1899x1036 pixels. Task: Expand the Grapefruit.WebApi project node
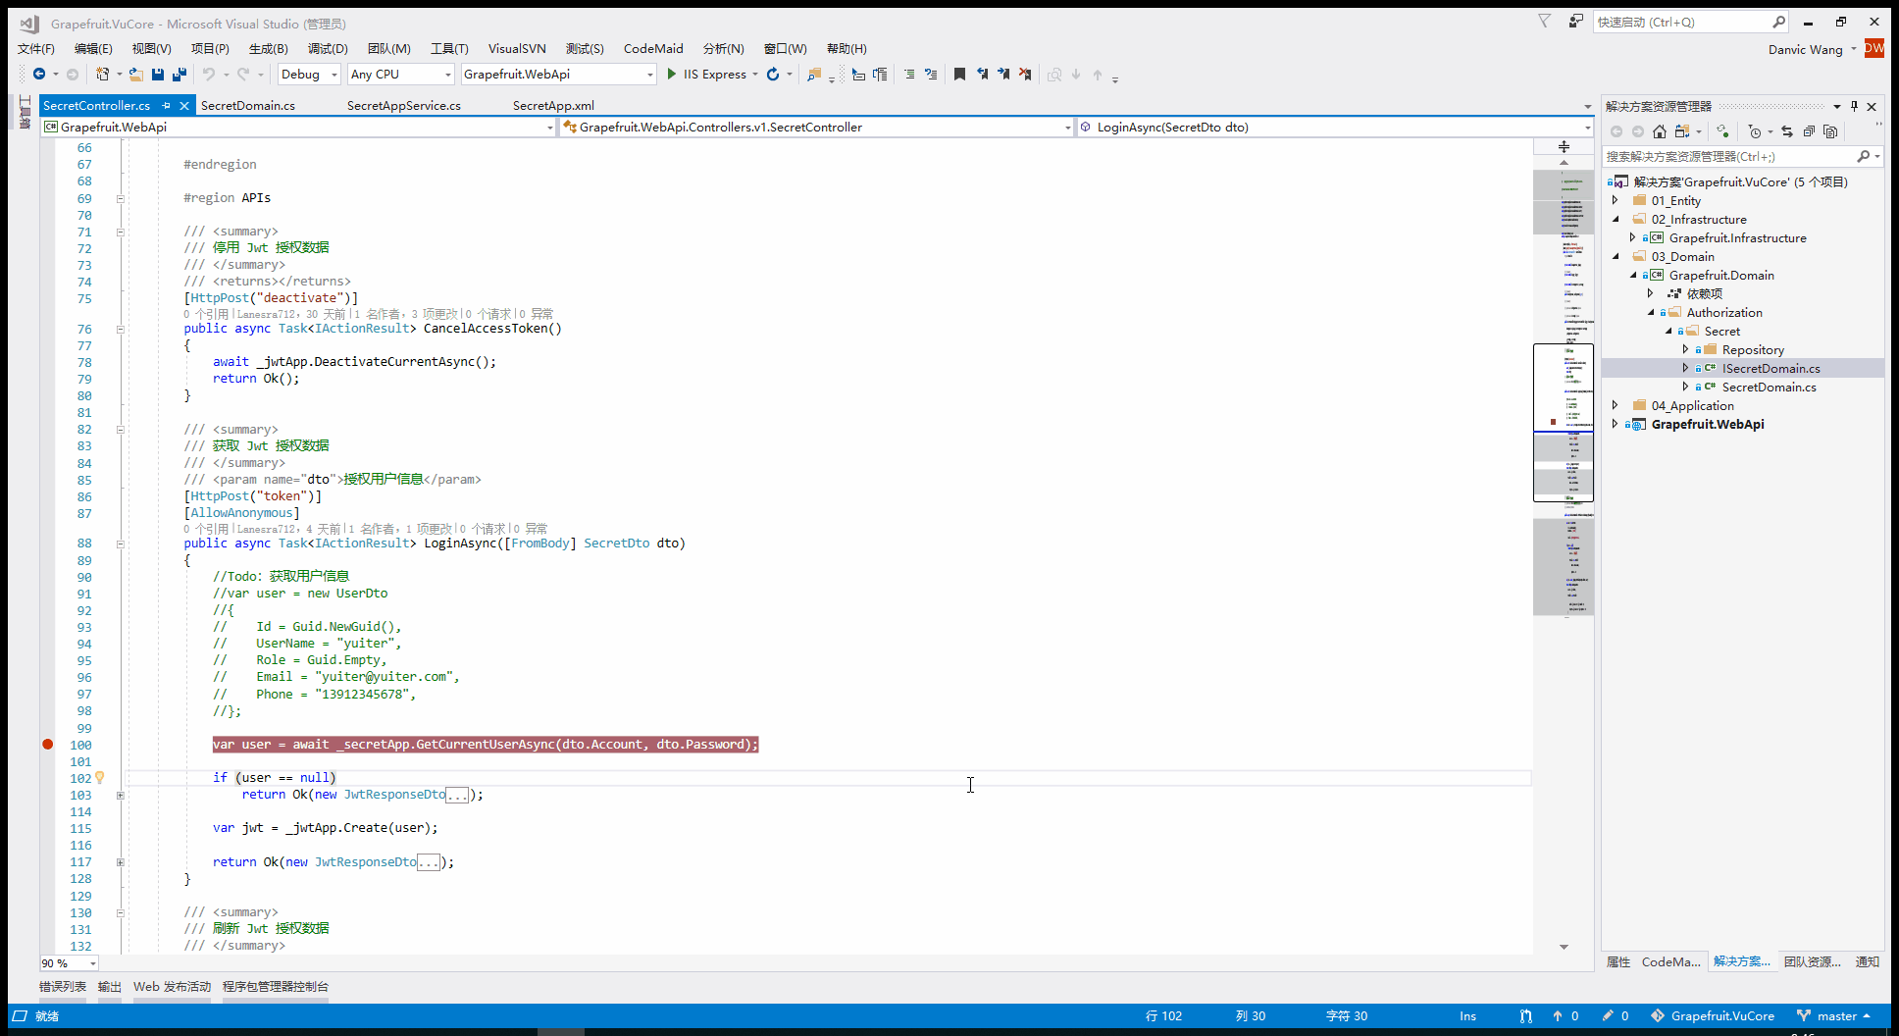click(1616, 424)
